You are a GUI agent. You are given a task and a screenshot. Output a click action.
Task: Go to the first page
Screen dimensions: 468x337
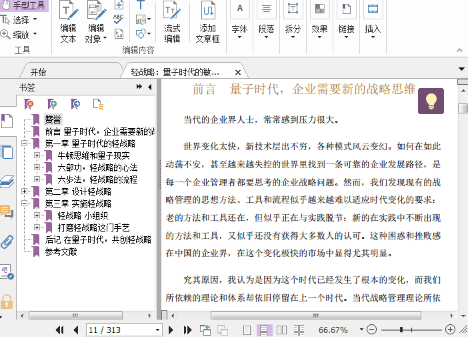[60, 330]
